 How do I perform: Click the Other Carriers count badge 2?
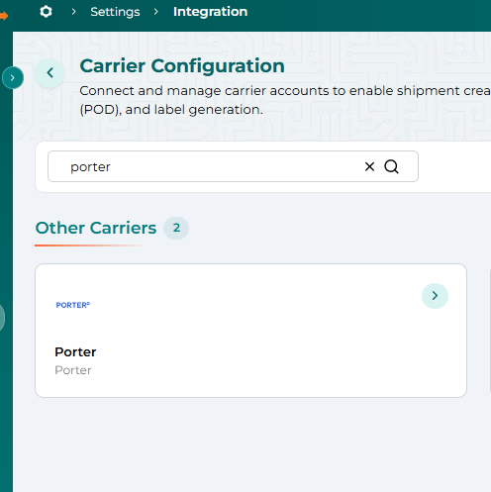coord(176,228)
